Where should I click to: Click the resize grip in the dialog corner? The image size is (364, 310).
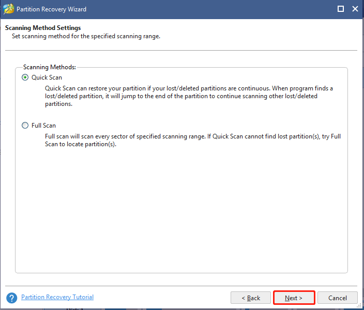click(x=359, y=306)
